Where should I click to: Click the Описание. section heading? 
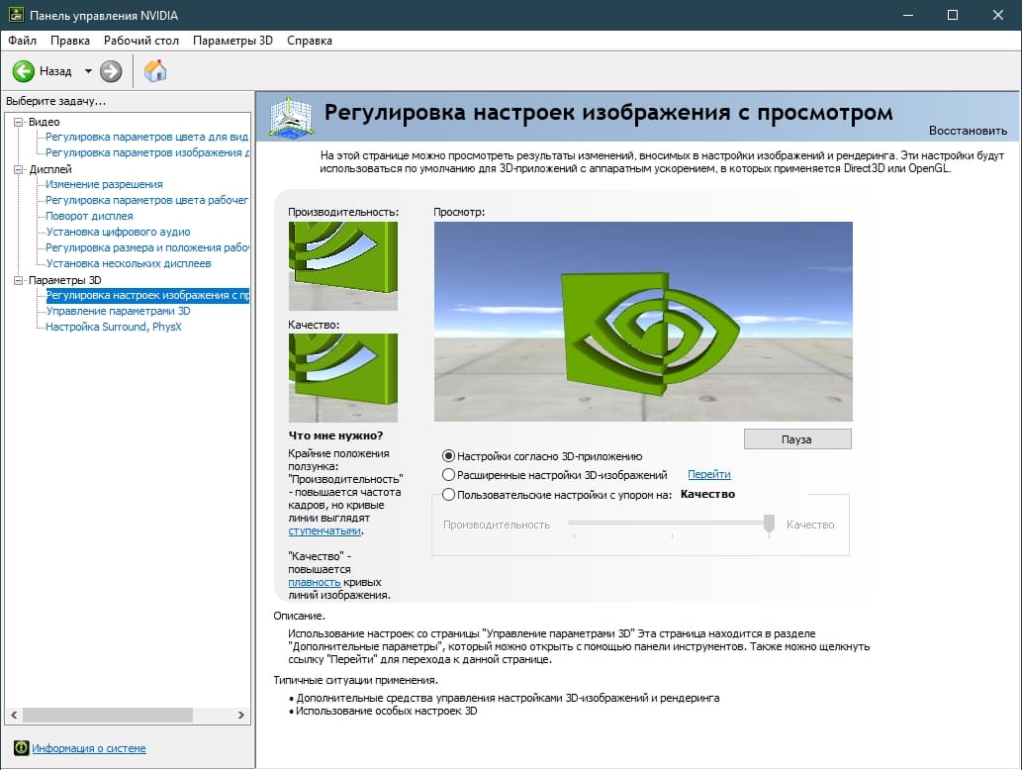click(x=299, y=616)
